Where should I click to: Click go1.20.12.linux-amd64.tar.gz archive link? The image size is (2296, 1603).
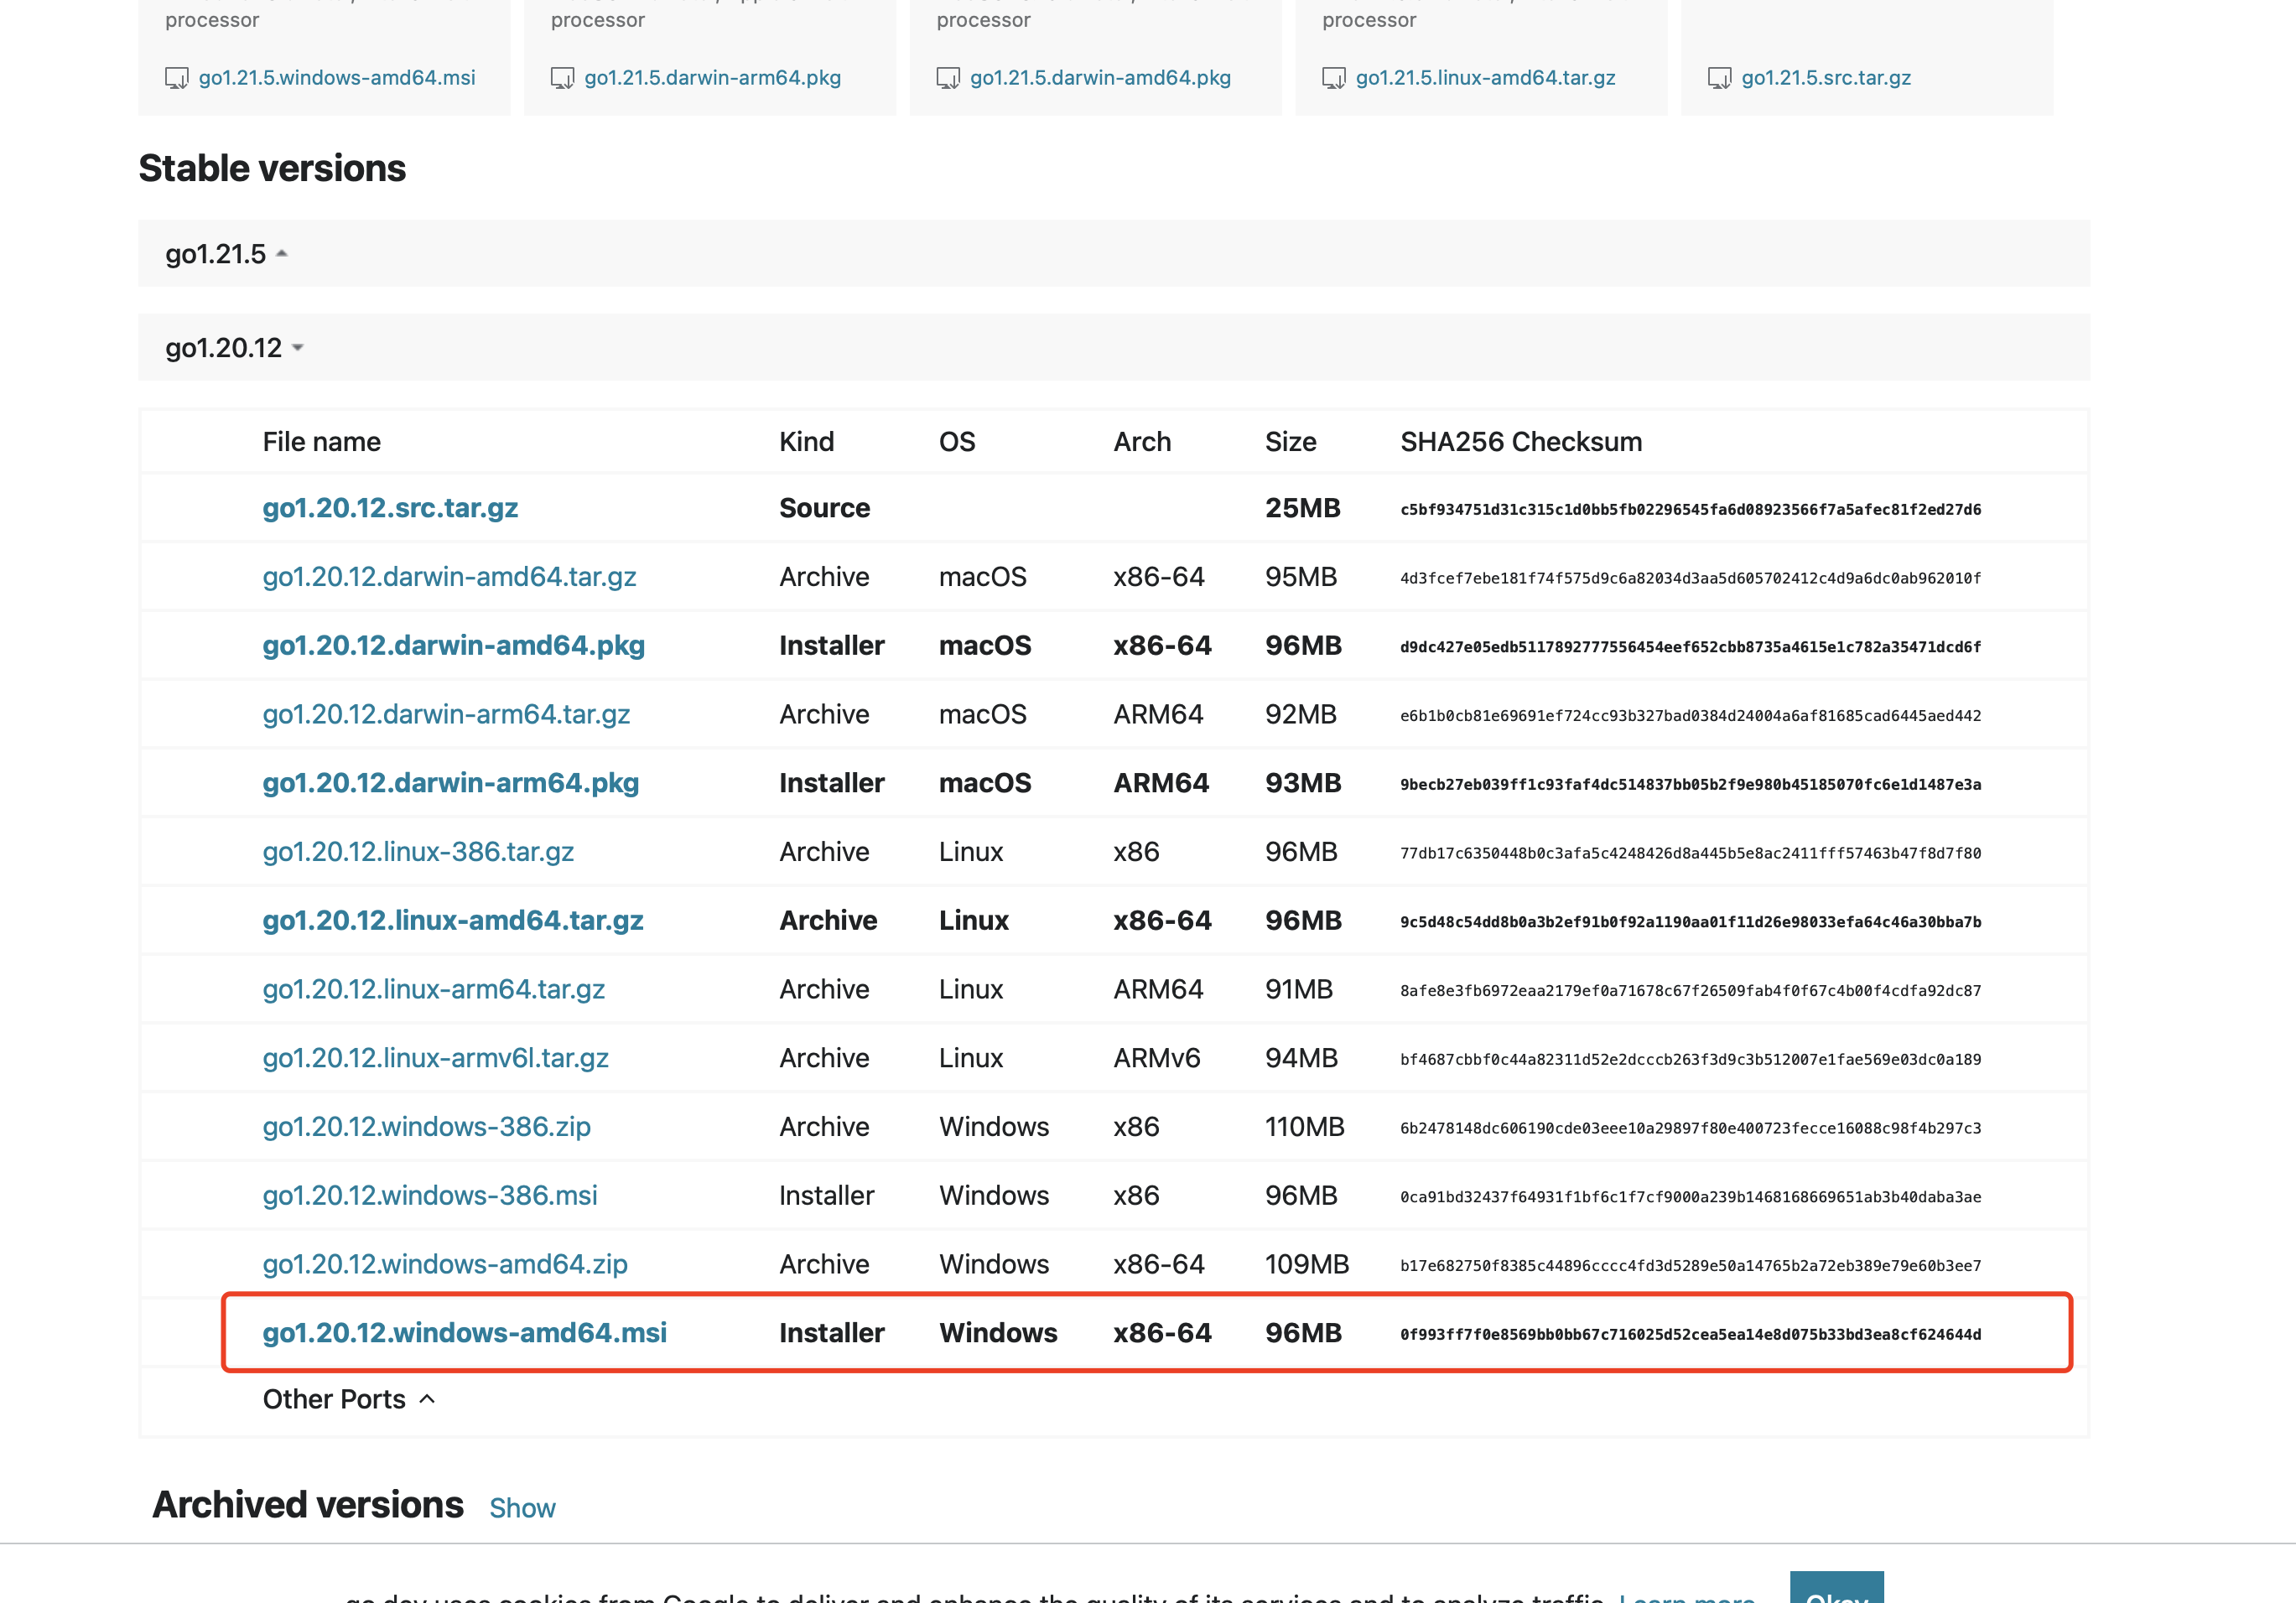(x=452, y=920)
